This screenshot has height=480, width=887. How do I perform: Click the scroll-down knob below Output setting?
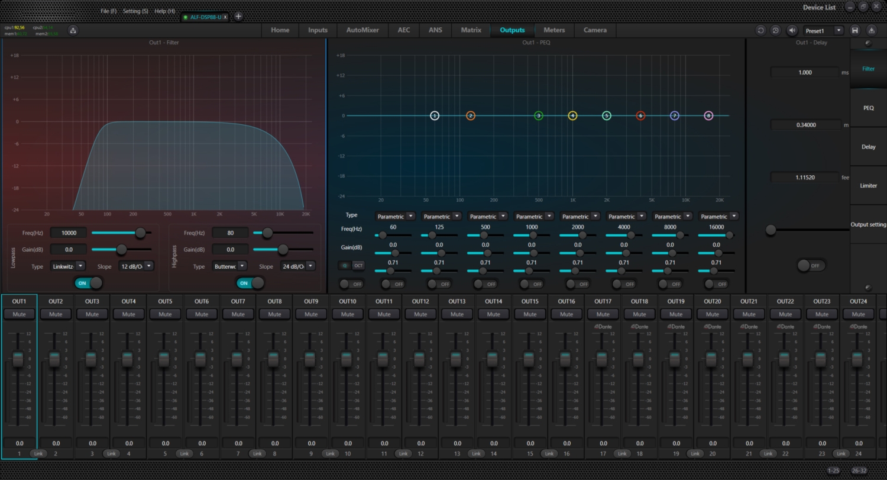[868, 287]
